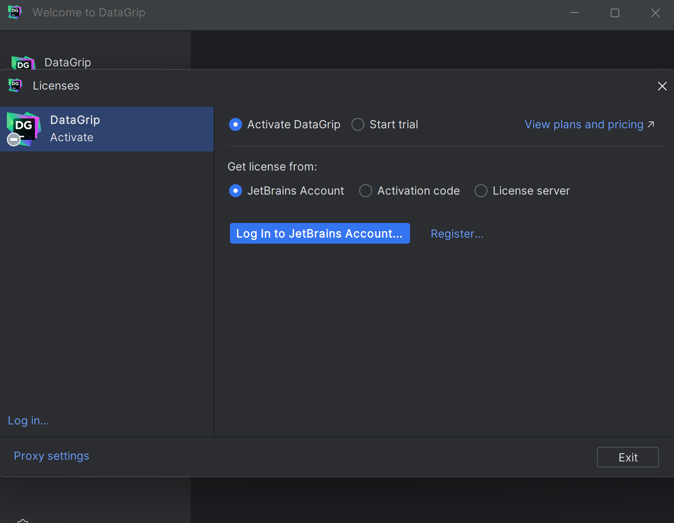The image size is (674, 523).
Task: Close the Licenses dialog
Action: coord(662,86)
